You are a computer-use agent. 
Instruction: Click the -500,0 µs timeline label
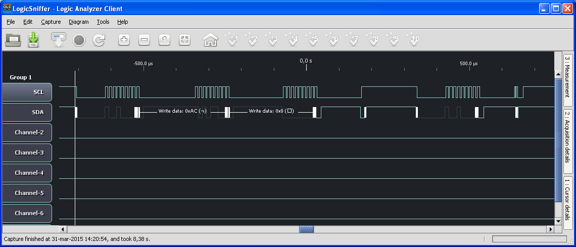coord(143,64)
